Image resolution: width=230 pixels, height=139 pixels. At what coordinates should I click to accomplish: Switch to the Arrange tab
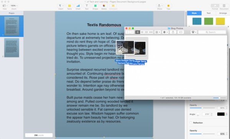[x=223, y=13]
